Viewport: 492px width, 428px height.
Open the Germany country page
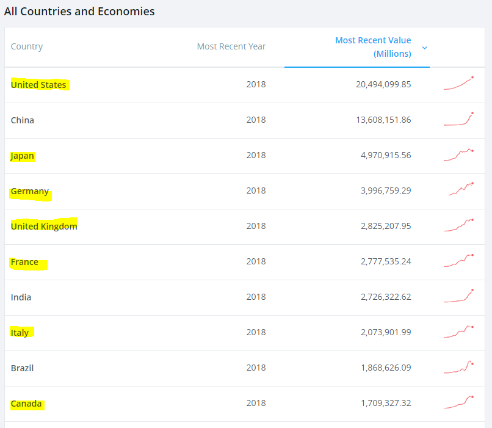[30, 191]
